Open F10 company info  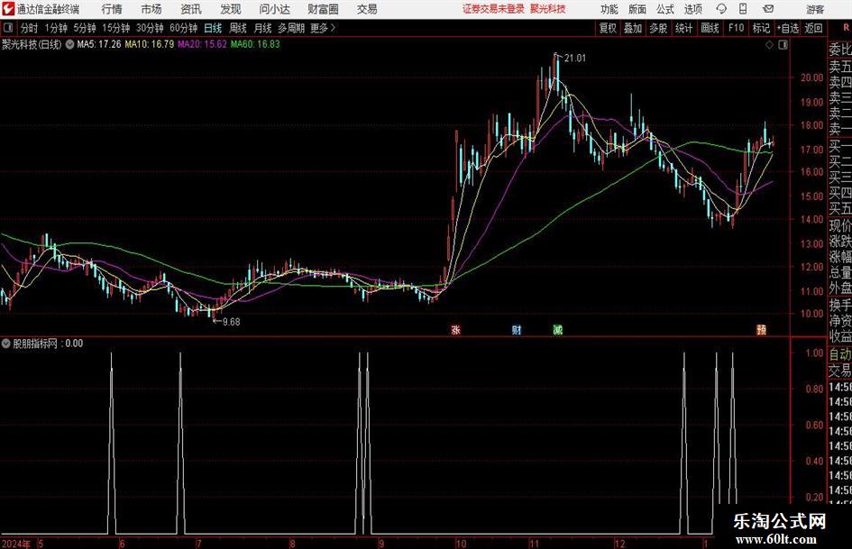[x=736, y=28]
